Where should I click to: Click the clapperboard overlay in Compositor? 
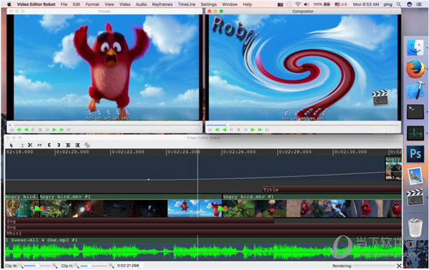pyautogui.click(x=380, y=98)
